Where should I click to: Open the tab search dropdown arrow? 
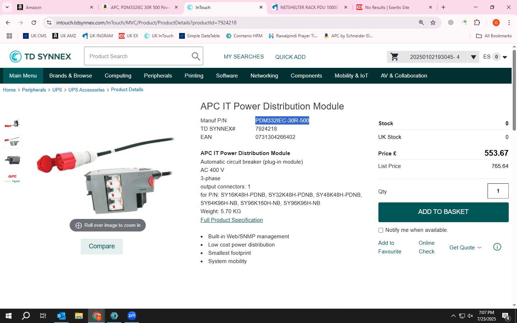coord(7,7)
